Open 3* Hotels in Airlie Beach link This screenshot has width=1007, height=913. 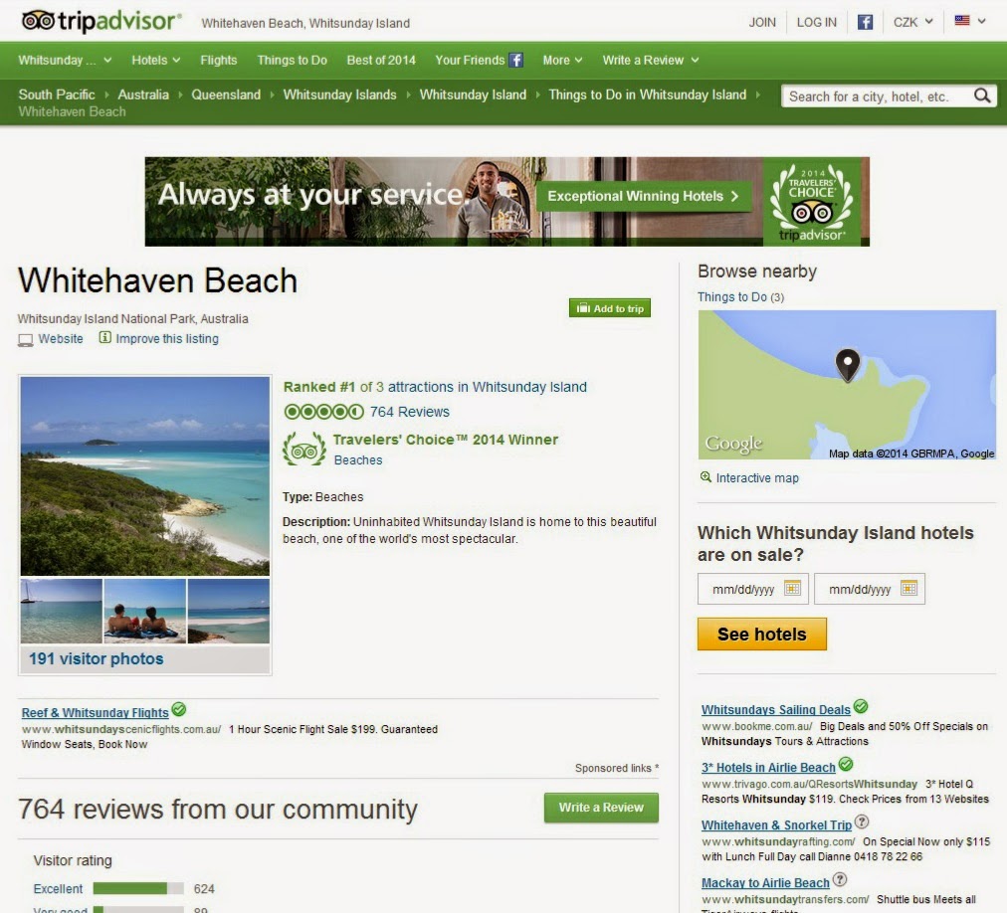pyautogui.click(x=768, y=767)
